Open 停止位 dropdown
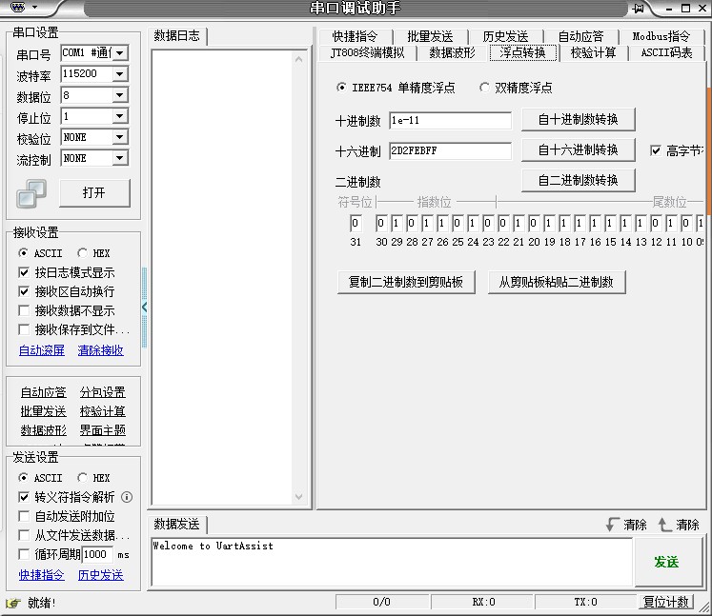 click(119, 116)
